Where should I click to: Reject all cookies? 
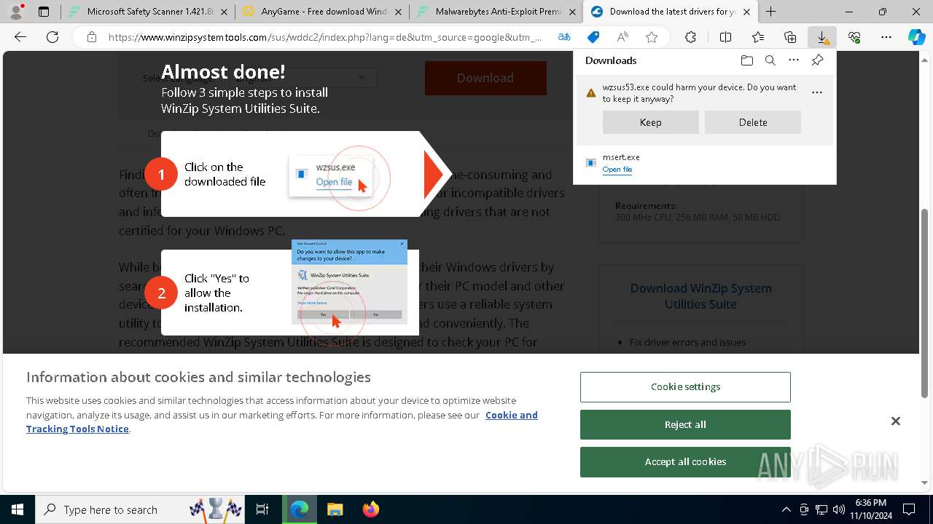point(685,424)
